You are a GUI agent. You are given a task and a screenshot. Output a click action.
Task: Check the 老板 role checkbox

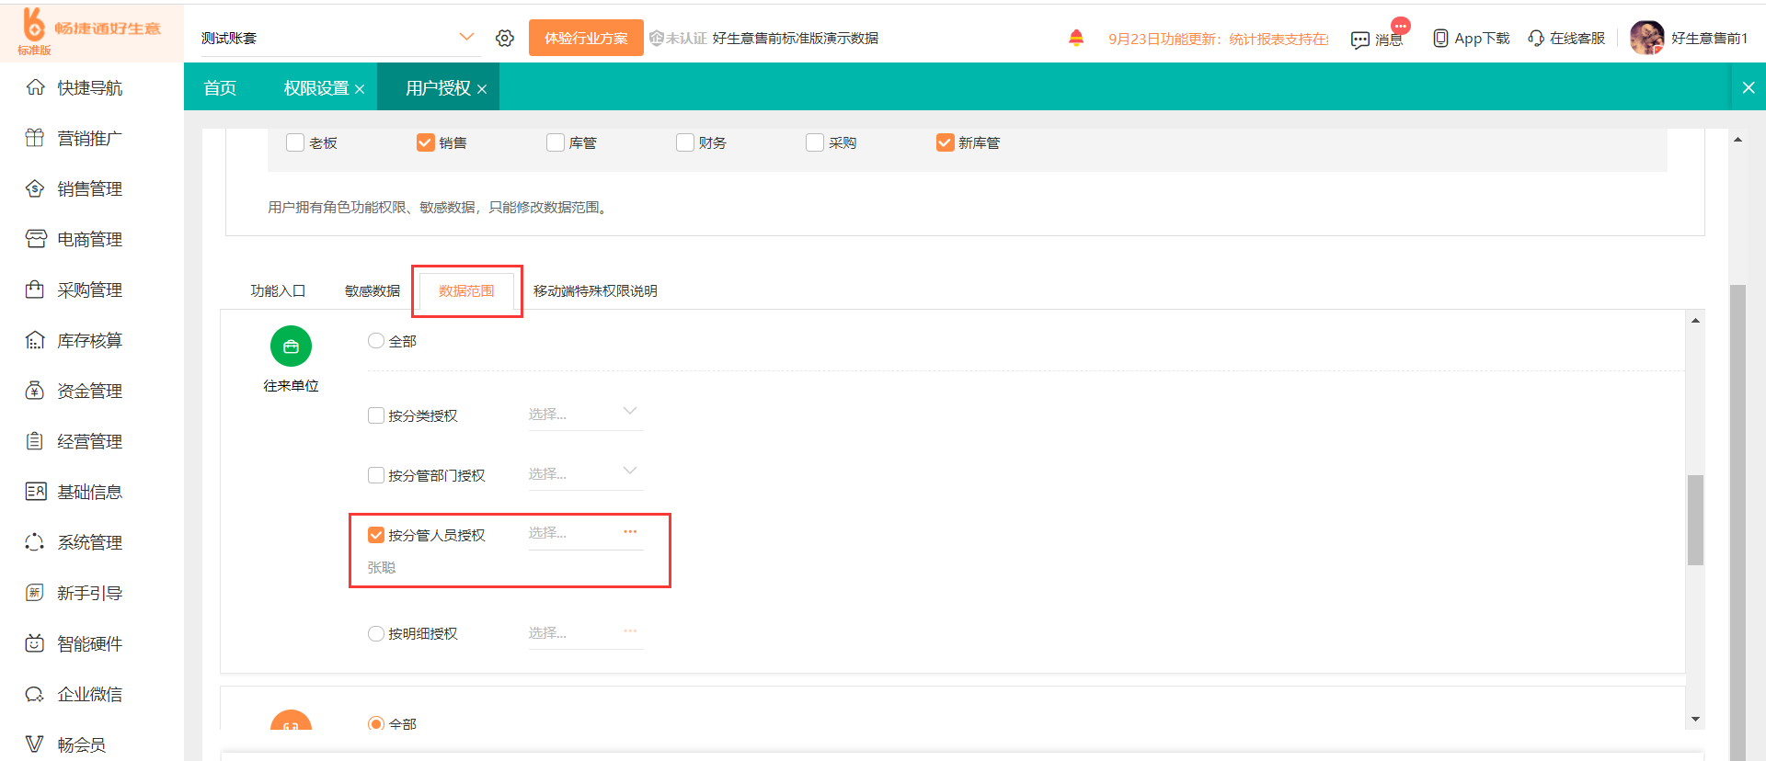click(295, 142)
